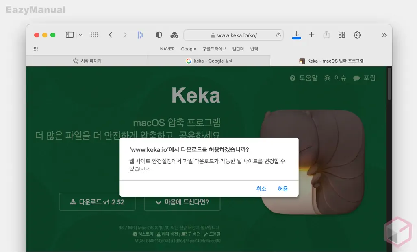Image resolution: width=417 pixels, height=252 pixels.
Task: Click the page vertical scrollbar
Action: [389, 84]
